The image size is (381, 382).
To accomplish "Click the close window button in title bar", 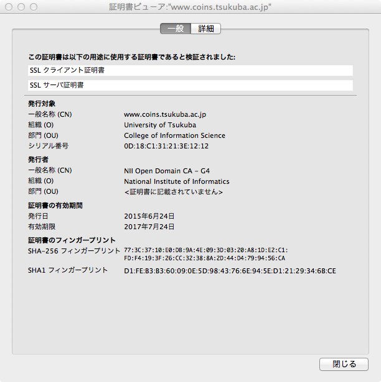I will (x=9, y=7).
